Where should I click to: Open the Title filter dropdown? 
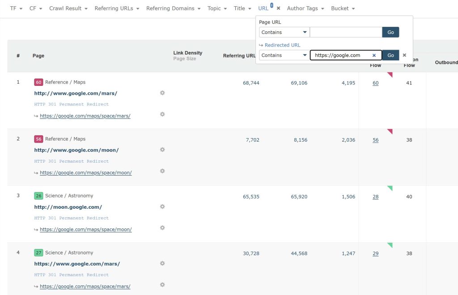242,8
